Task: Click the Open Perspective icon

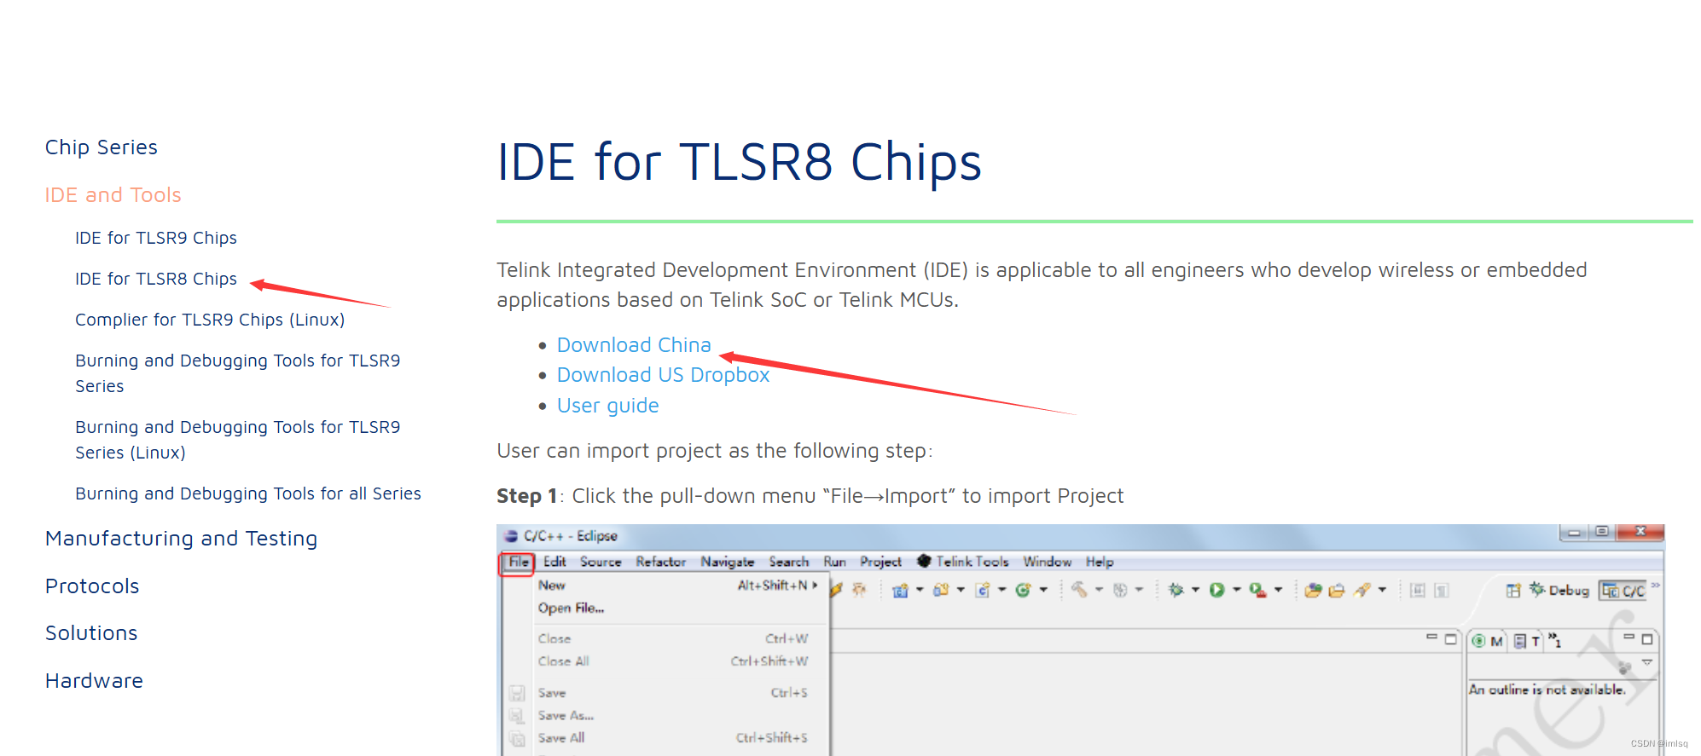Action: pyautogui.click(x=1513, y=591)
